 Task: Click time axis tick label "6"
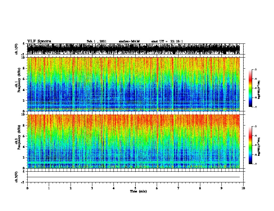157,188
